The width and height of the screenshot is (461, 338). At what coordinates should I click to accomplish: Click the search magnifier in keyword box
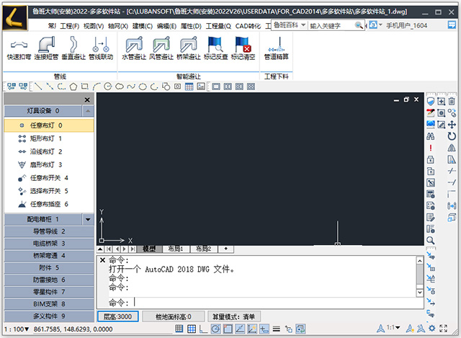click(x=359, y=25)
